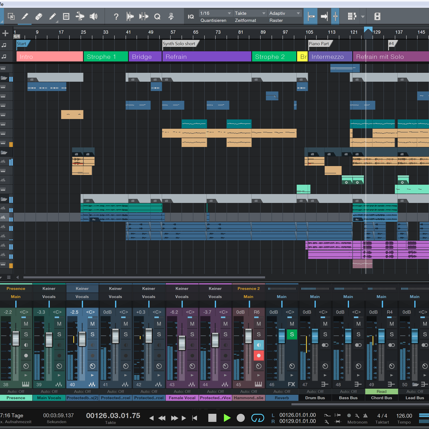The image size is (429, 429).
Task: Select the Strophe 2 arranger section
Action: point(274,57)
